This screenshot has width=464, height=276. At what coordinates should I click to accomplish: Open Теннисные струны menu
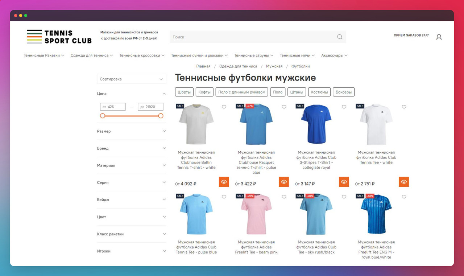(254, 55)
